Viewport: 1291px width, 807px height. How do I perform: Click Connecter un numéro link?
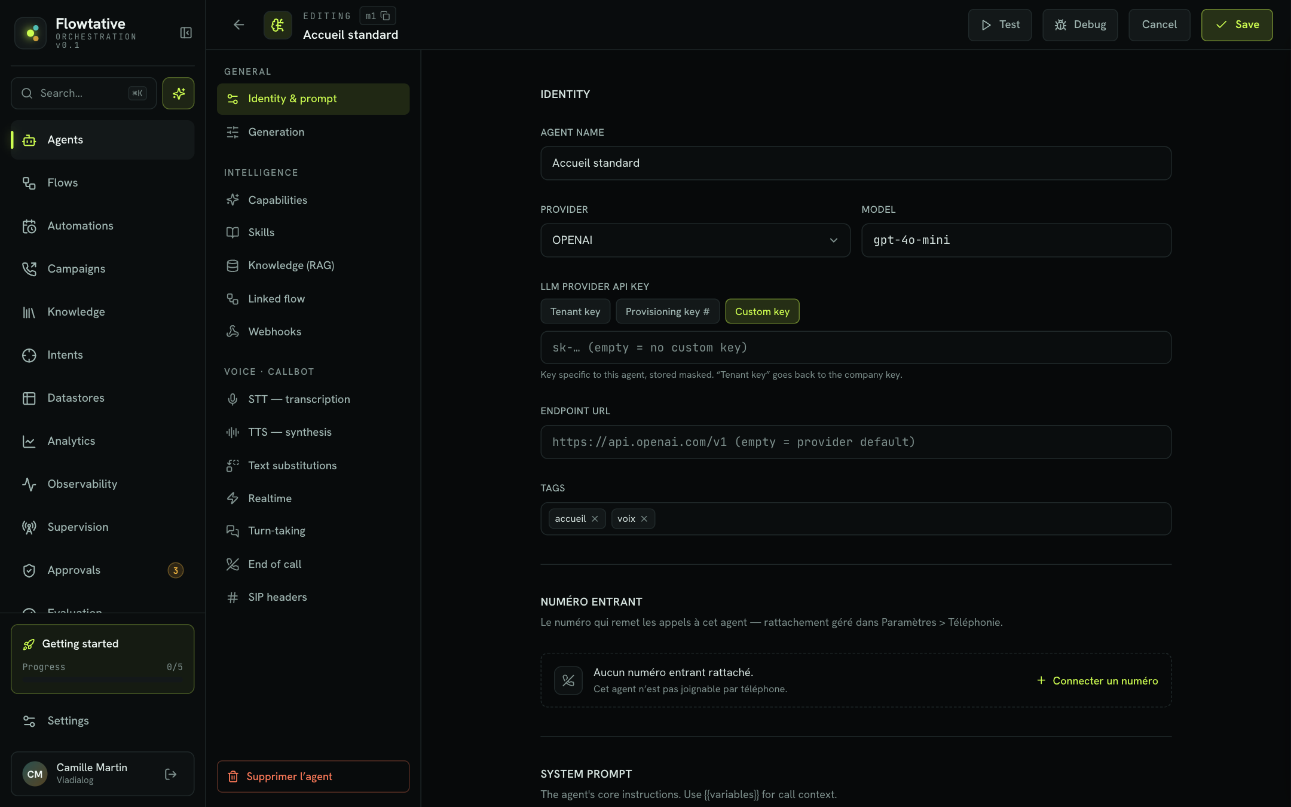pyautogui.click(x=1097, y=681)
